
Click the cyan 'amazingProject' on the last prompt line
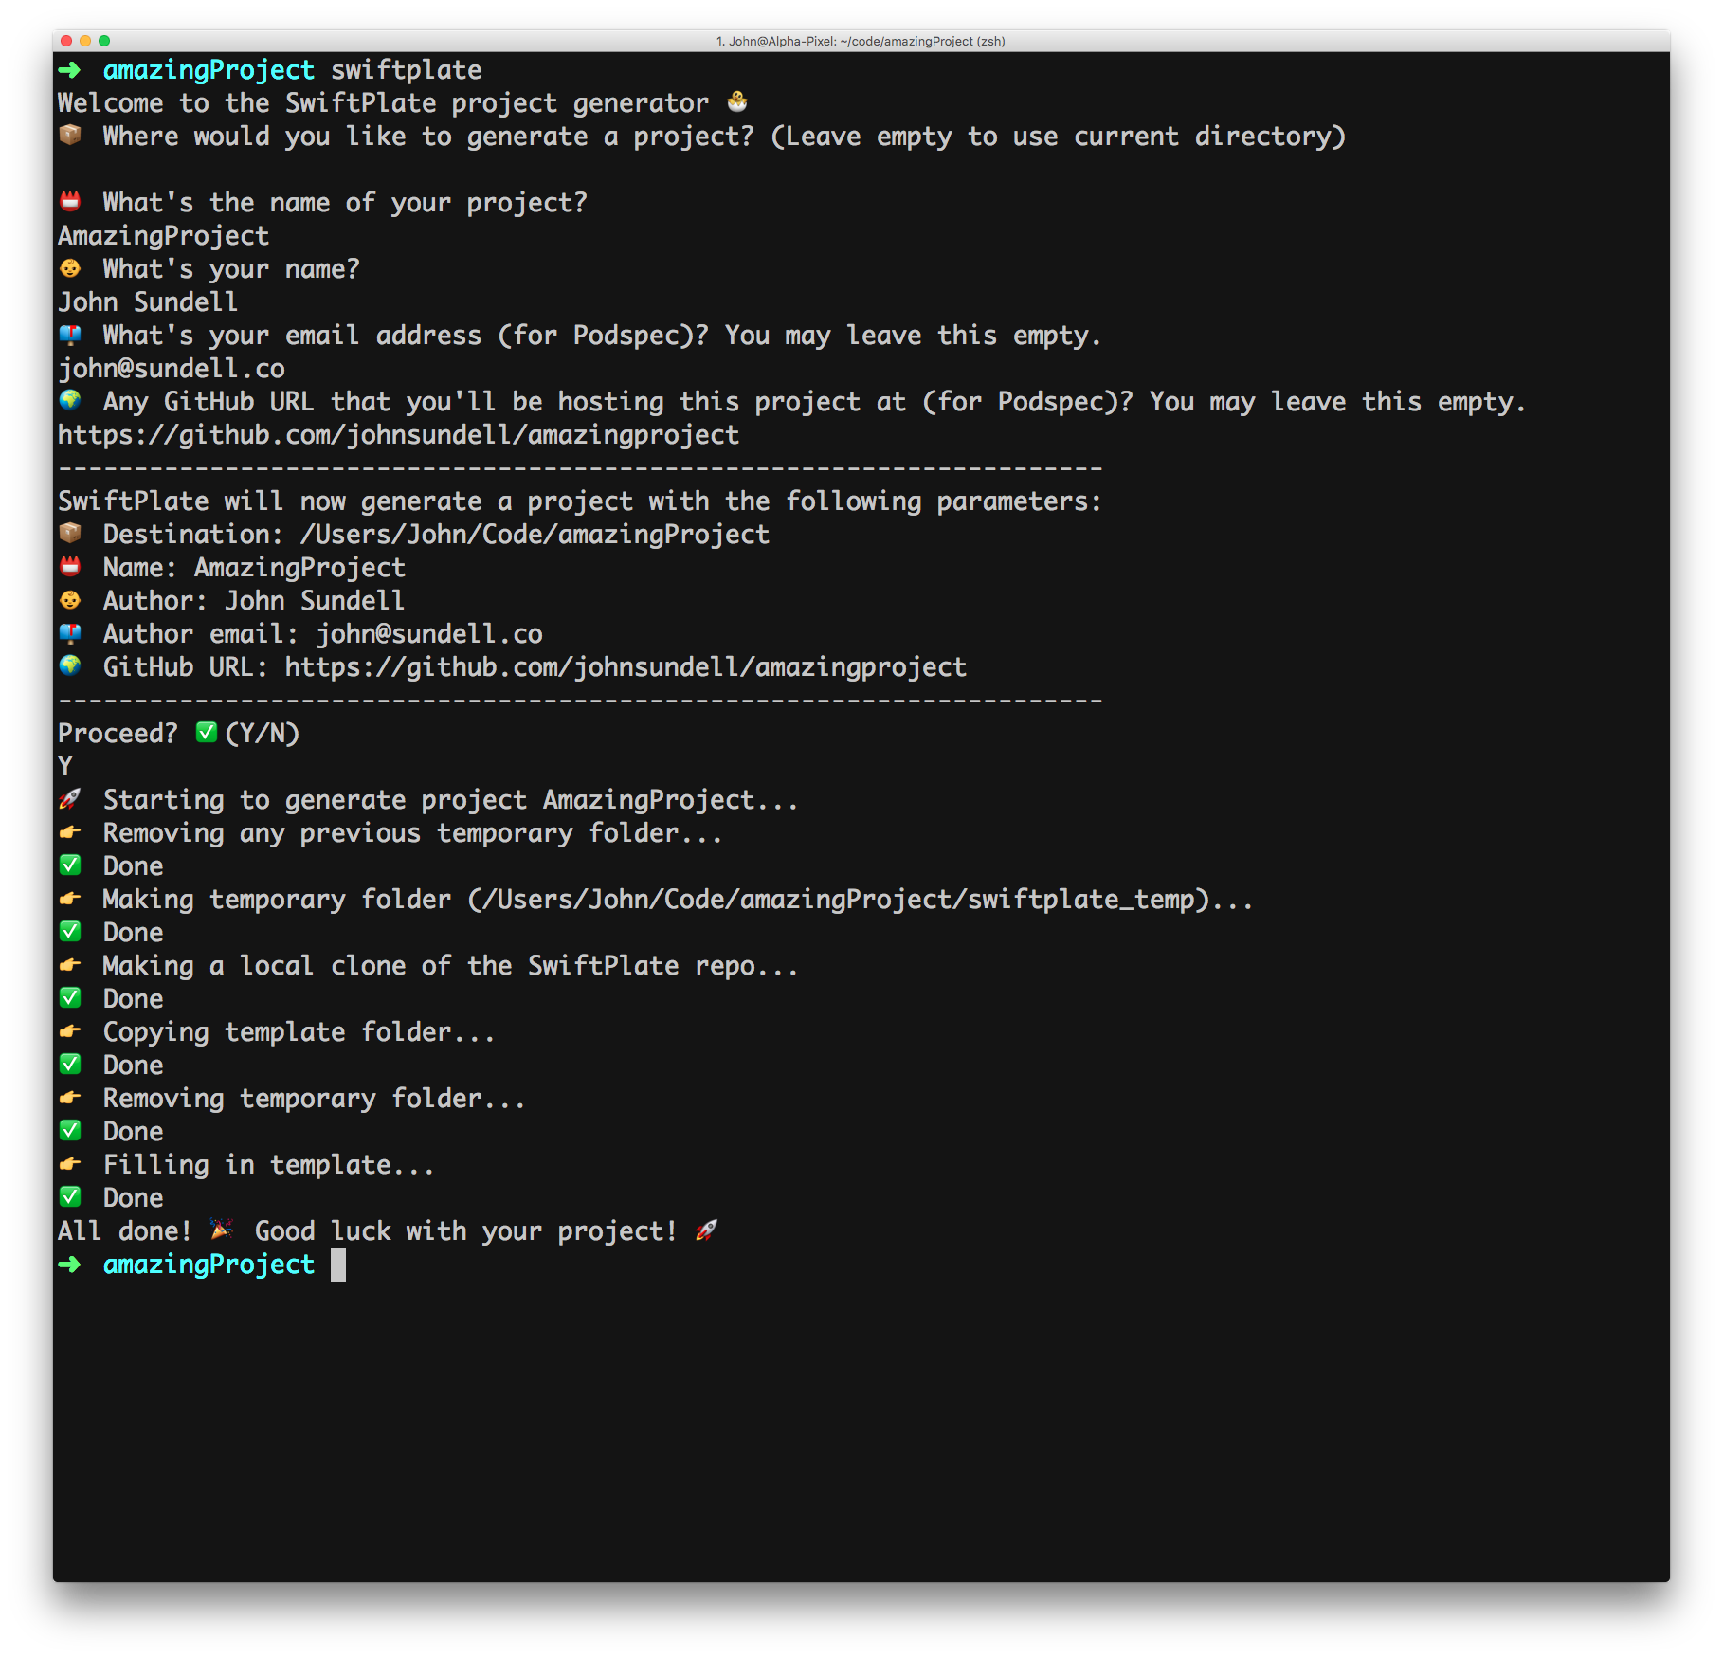click(x=209, y=1265)
